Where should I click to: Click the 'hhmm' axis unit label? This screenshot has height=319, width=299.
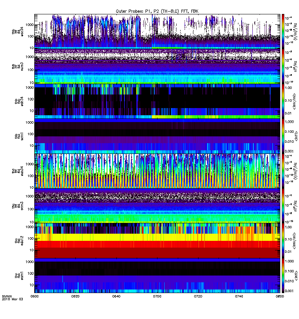pyautogui.click(x=7, y=296)
